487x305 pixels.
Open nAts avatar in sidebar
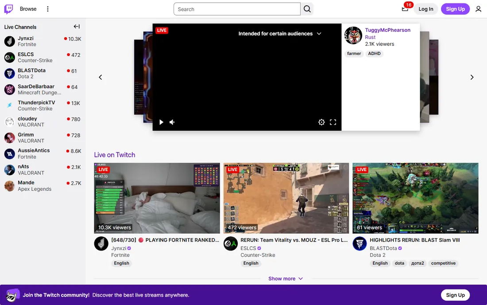10,170
